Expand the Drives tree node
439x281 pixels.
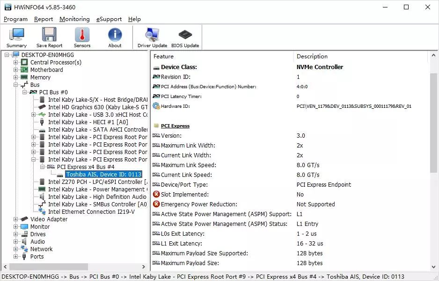[x=16, y=234]
